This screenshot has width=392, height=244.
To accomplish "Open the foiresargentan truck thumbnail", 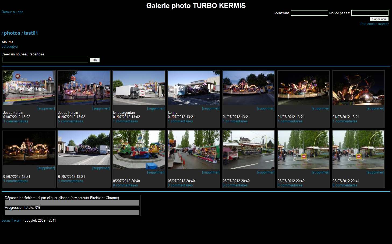I will pos(139,88).
